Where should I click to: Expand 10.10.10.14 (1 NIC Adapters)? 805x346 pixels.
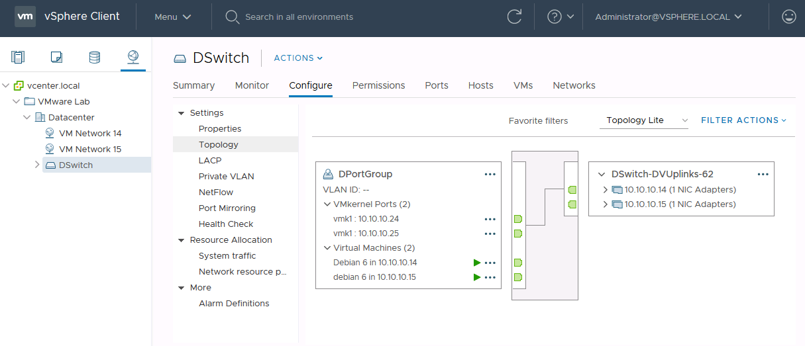[x=605, y=190]
